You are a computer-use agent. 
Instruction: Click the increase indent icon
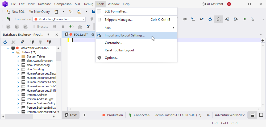coord(236,19)
